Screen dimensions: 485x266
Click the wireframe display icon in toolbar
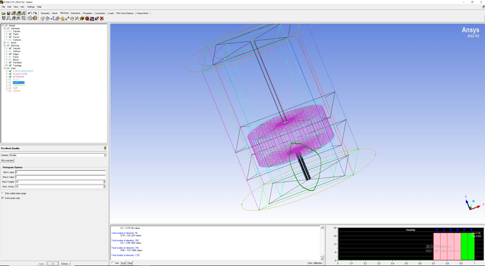(x=30, y=18)
